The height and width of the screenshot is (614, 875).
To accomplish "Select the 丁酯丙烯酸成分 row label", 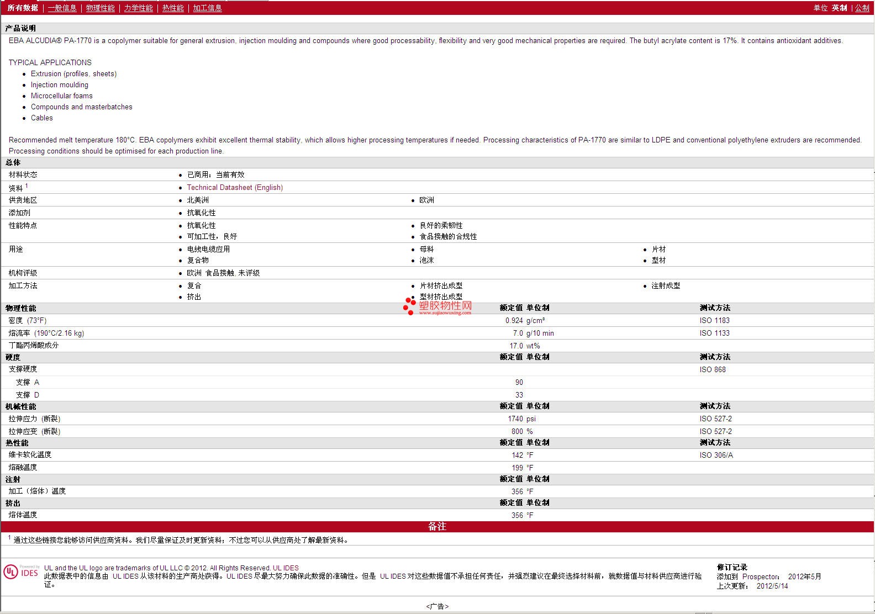I will [x=33, y=345].
